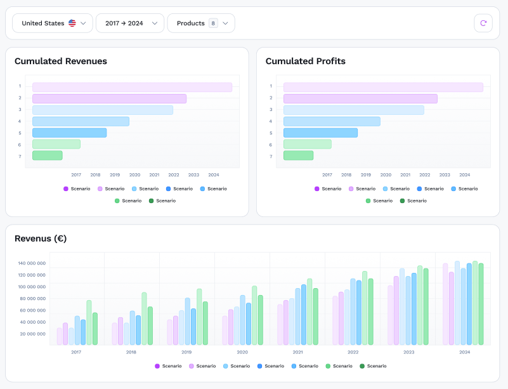Select bar 6 in Cumulated Profits chart
The image size is (508, 389).
click(308, 144)
